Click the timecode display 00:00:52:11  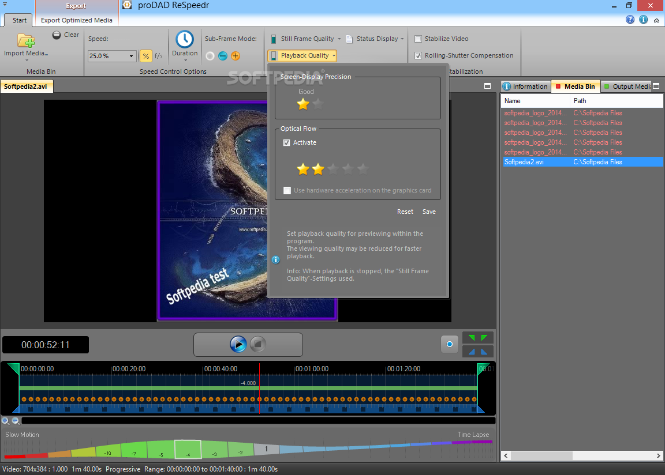tap(46, 345)
